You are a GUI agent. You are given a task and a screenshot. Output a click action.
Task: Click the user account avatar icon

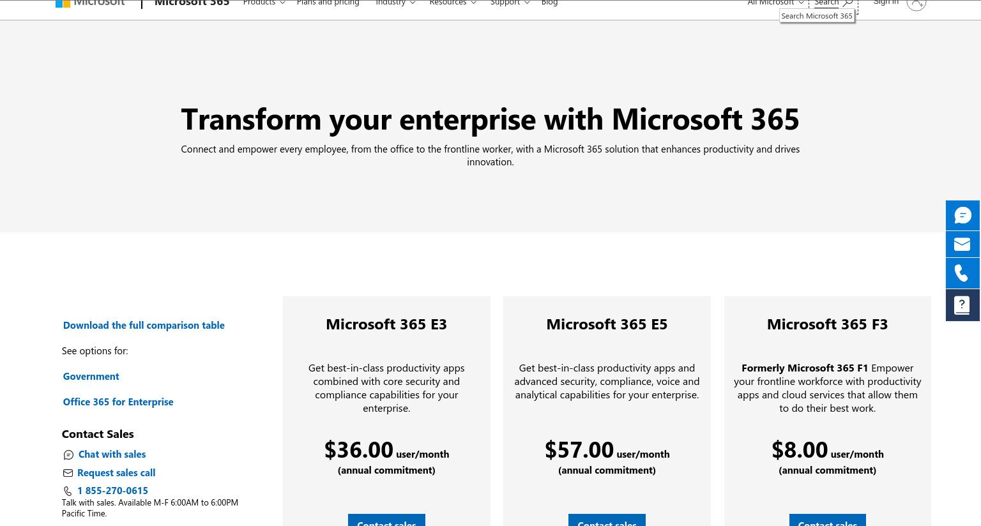pos(916,3)
